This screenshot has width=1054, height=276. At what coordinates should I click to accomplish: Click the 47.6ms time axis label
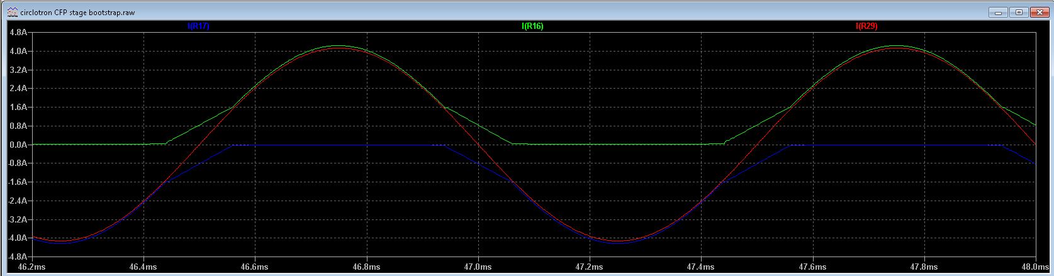tap(812, 267)
